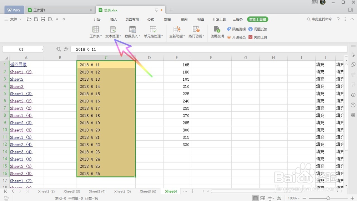Expand more quick toolbar items chevron

[x=57, y=19]
